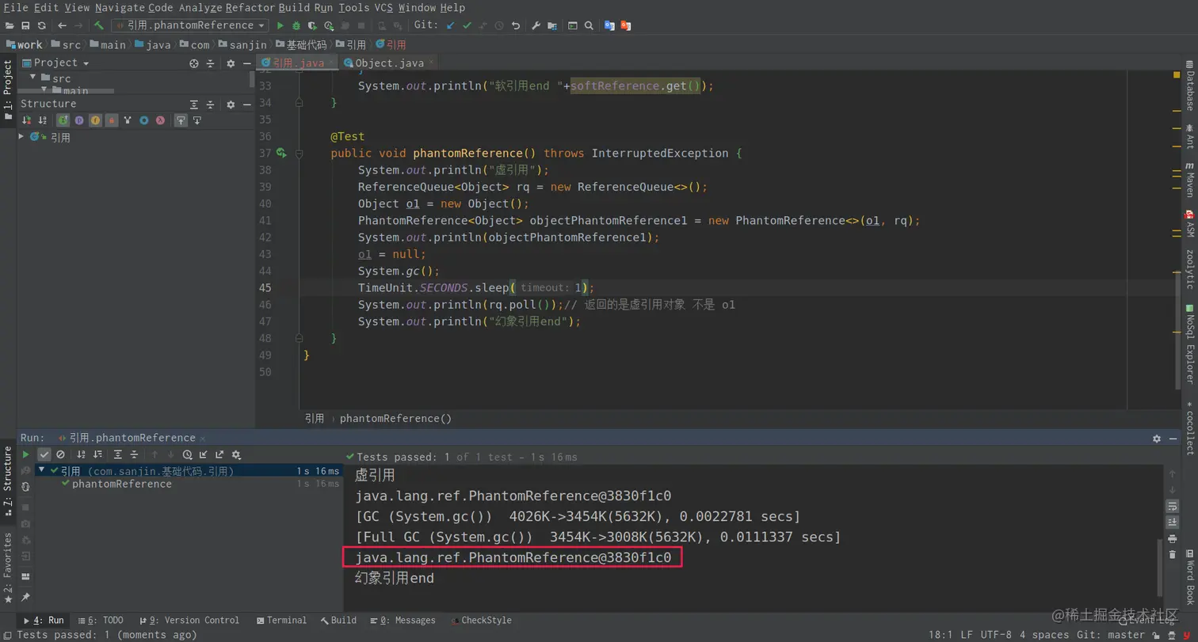
Task: Click the Git: master branch widget
Action: tap(1109, 635)
